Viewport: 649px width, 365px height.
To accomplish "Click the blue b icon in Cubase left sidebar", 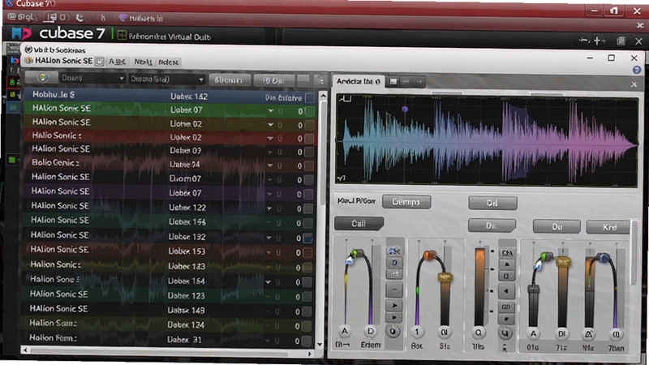I will (15, 60).
